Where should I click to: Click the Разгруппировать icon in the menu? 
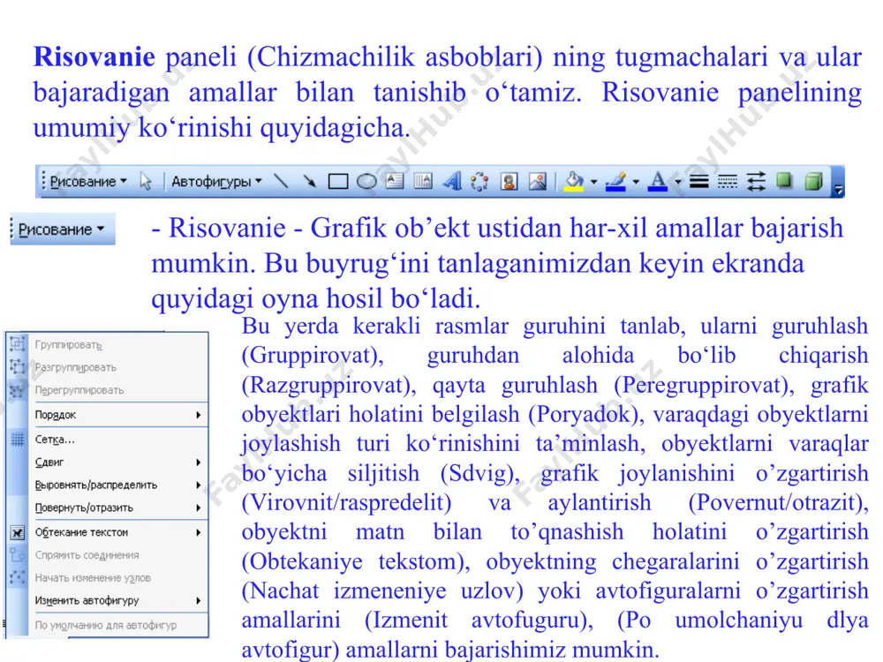point(18,366)
